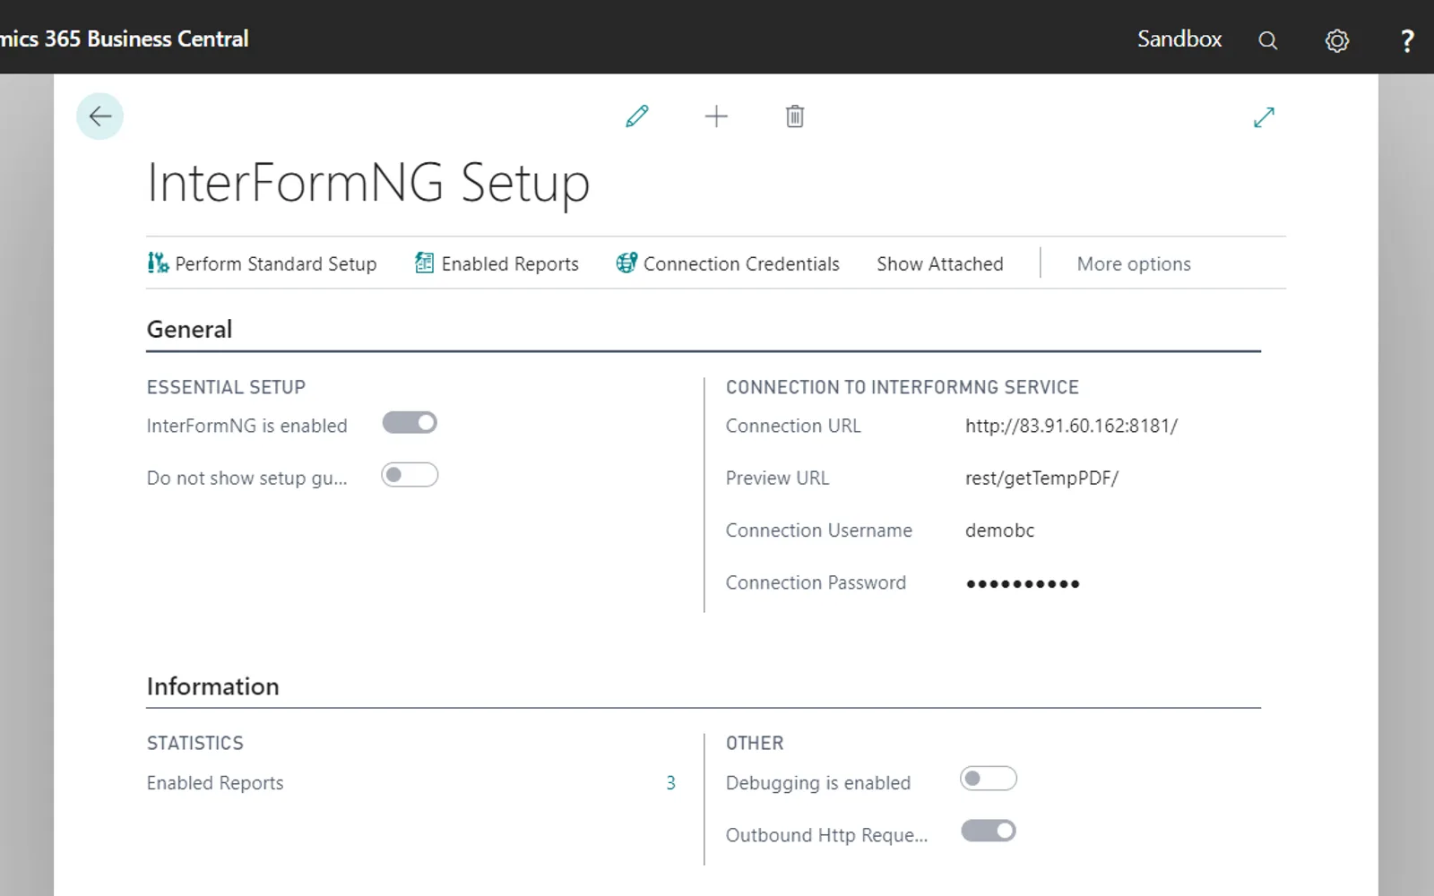Click the Preview URL field value
The image size is (1434, 896).
1041,478
